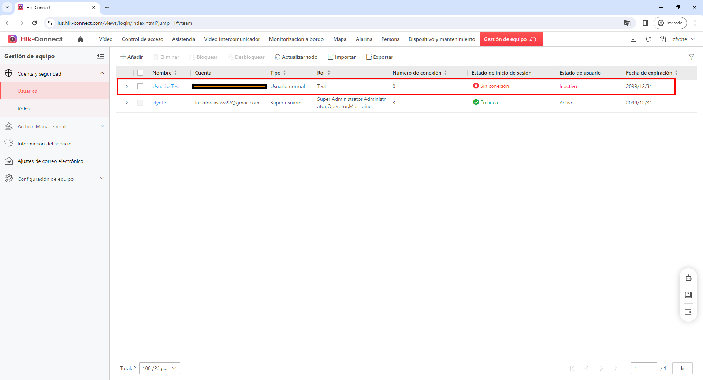Screen dimensions: 703x380
Task: Click the robot assistant floating icon
Action: (688, 278)
